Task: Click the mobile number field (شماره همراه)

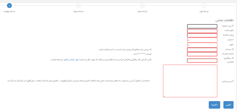Action: [x=202, y=54]
